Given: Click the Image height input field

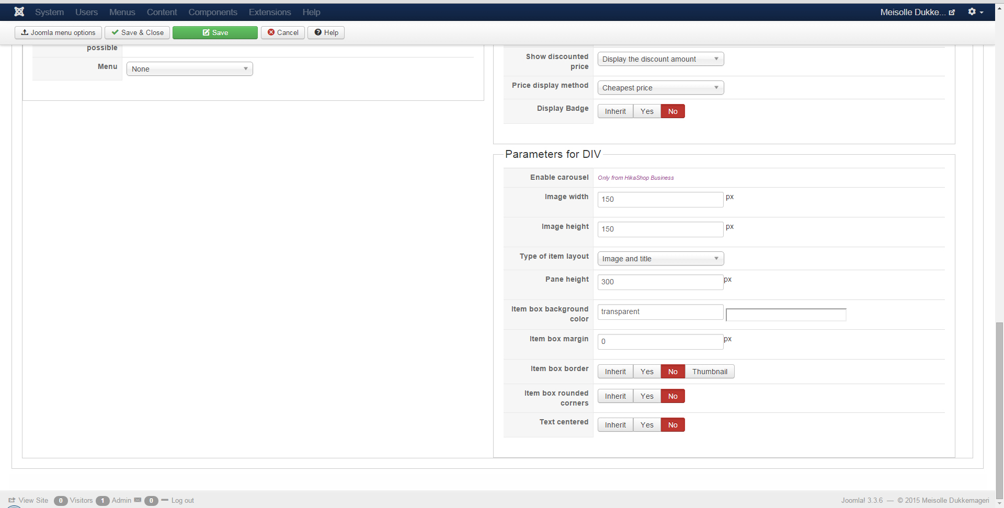Looking at the screenshot, I should click(660, 229).
